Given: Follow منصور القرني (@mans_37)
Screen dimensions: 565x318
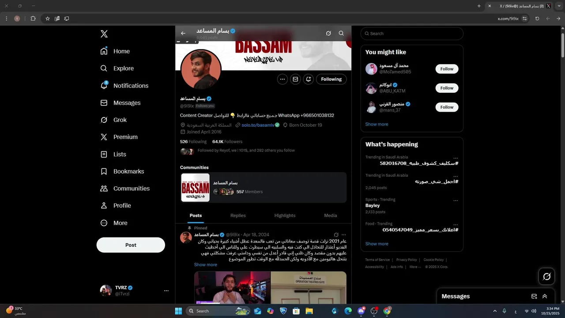Looking at the screenshot, I should tap(447, 107).
